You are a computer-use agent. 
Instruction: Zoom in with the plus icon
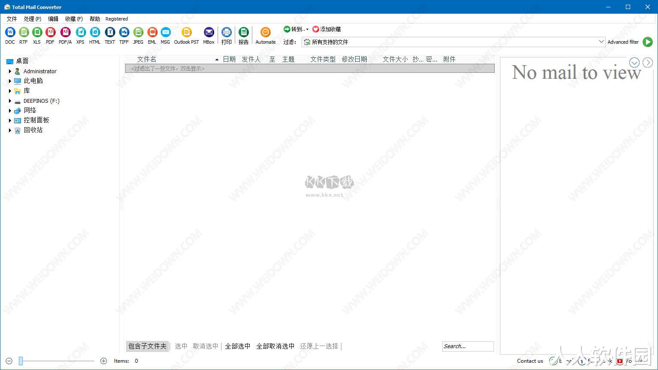[x=104, y=361]
